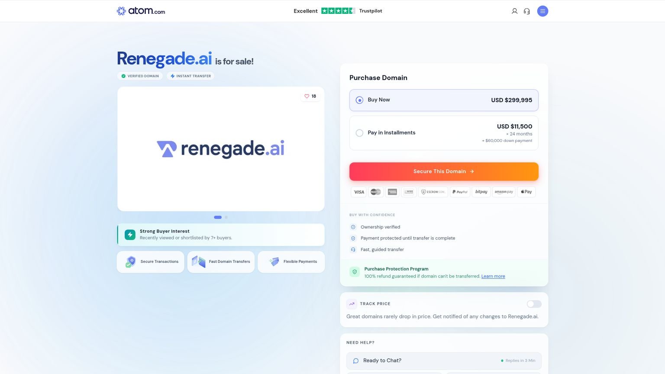Screen dimensions: 665x374
Task: Click the Amazon Pay badge
Action: pos(504,192)
